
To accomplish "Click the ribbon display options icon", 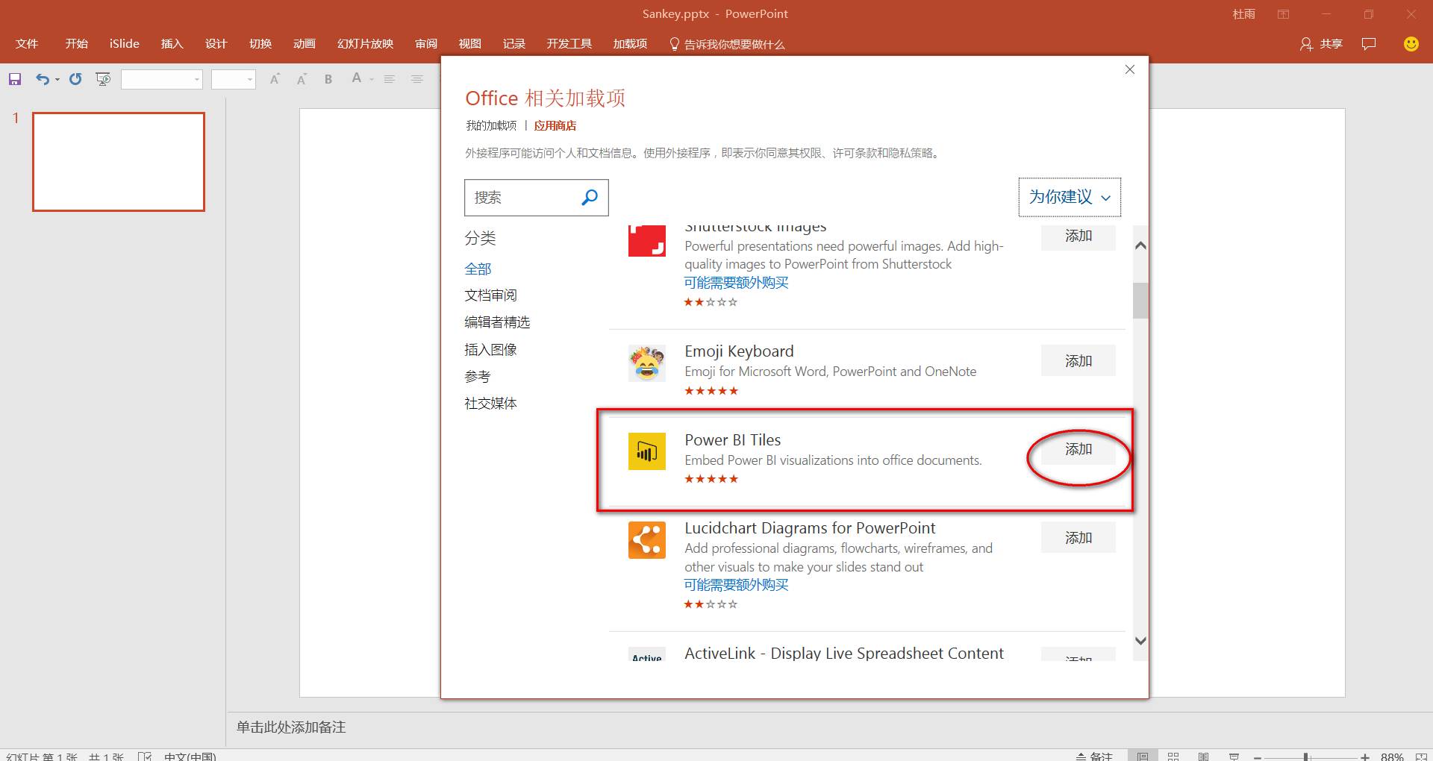I will [1283, 14].
